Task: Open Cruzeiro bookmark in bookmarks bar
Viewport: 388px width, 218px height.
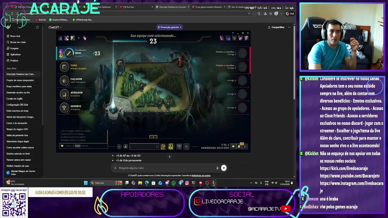Action: pyautogui.click(x=59, y=20)
